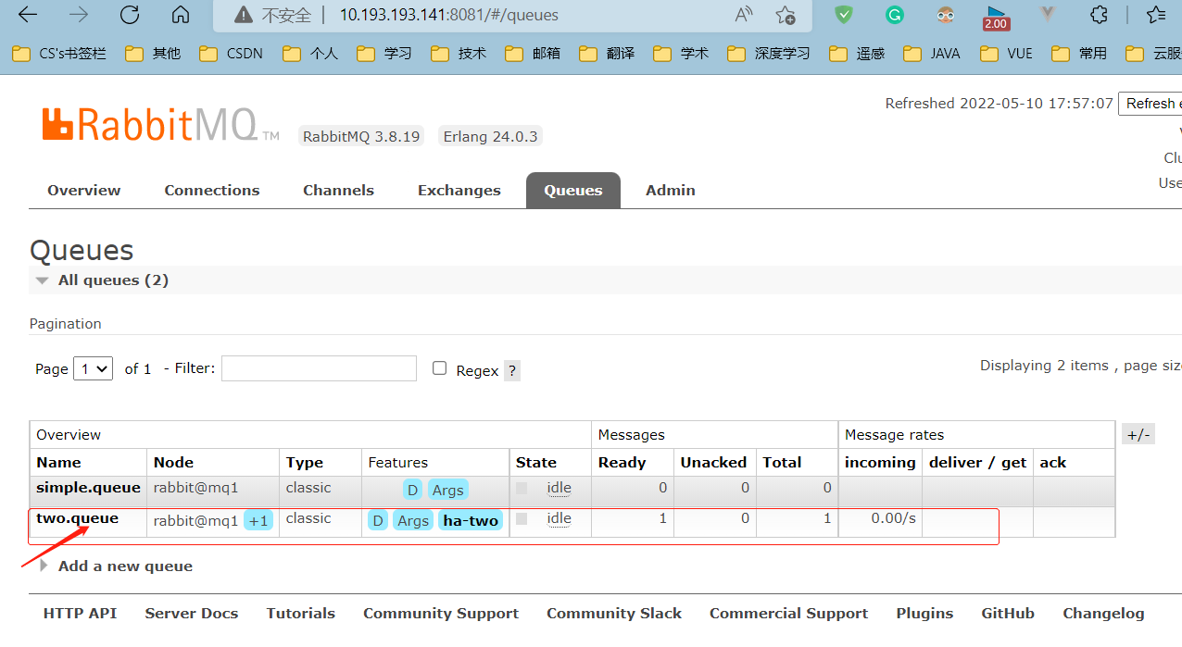Enable the Regex checkbox
Image resolution: width=1182 pixels, height=647 pixels.
(439, 368)
